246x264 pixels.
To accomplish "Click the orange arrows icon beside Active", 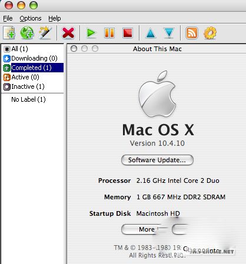I will (x=6, y=77).
